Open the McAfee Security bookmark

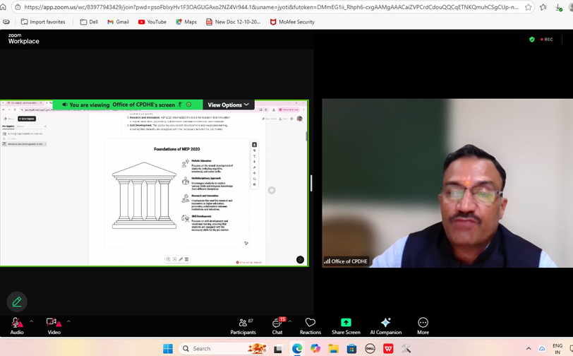click(x=292, y=22)
